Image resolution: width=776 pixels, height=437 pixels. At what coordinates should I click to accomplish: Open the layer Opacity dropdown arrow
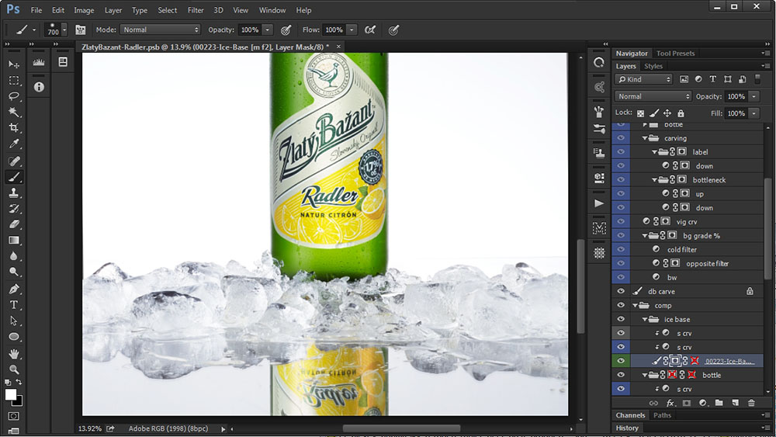click(753, 96)
